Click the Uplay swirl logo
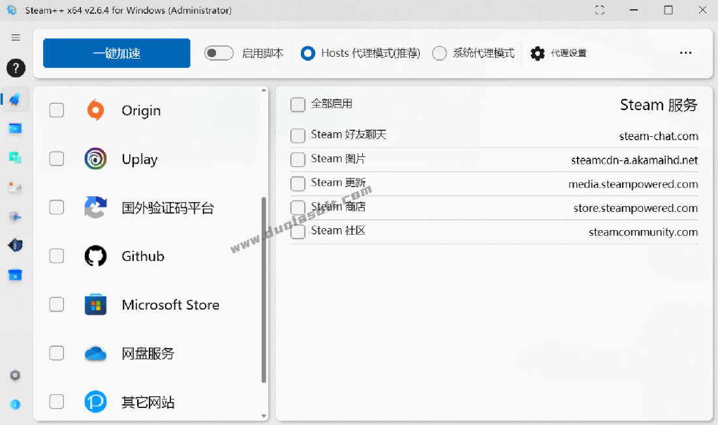 95,159
